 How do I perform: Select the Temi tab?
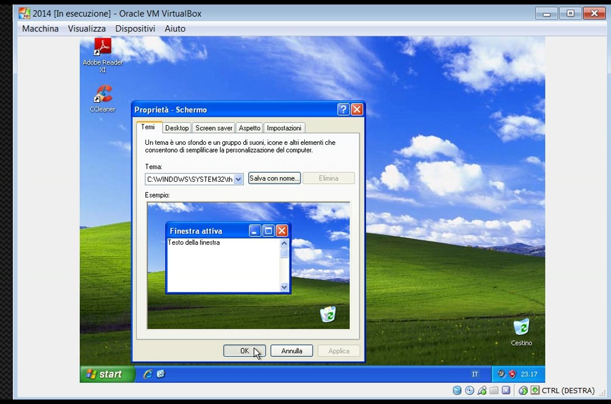tap(148, 127)
